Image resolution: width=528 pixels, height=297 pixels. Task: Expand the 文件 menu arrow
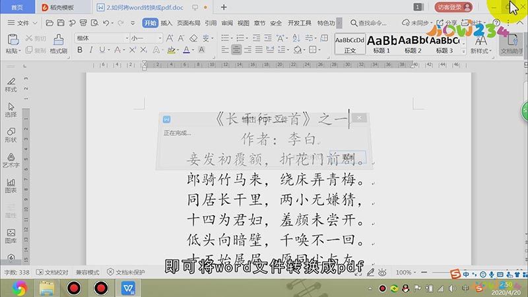(x=35, y=23)
